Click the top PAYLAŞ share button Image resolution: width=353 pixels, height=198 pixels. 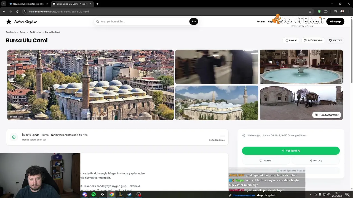(291, 40)
